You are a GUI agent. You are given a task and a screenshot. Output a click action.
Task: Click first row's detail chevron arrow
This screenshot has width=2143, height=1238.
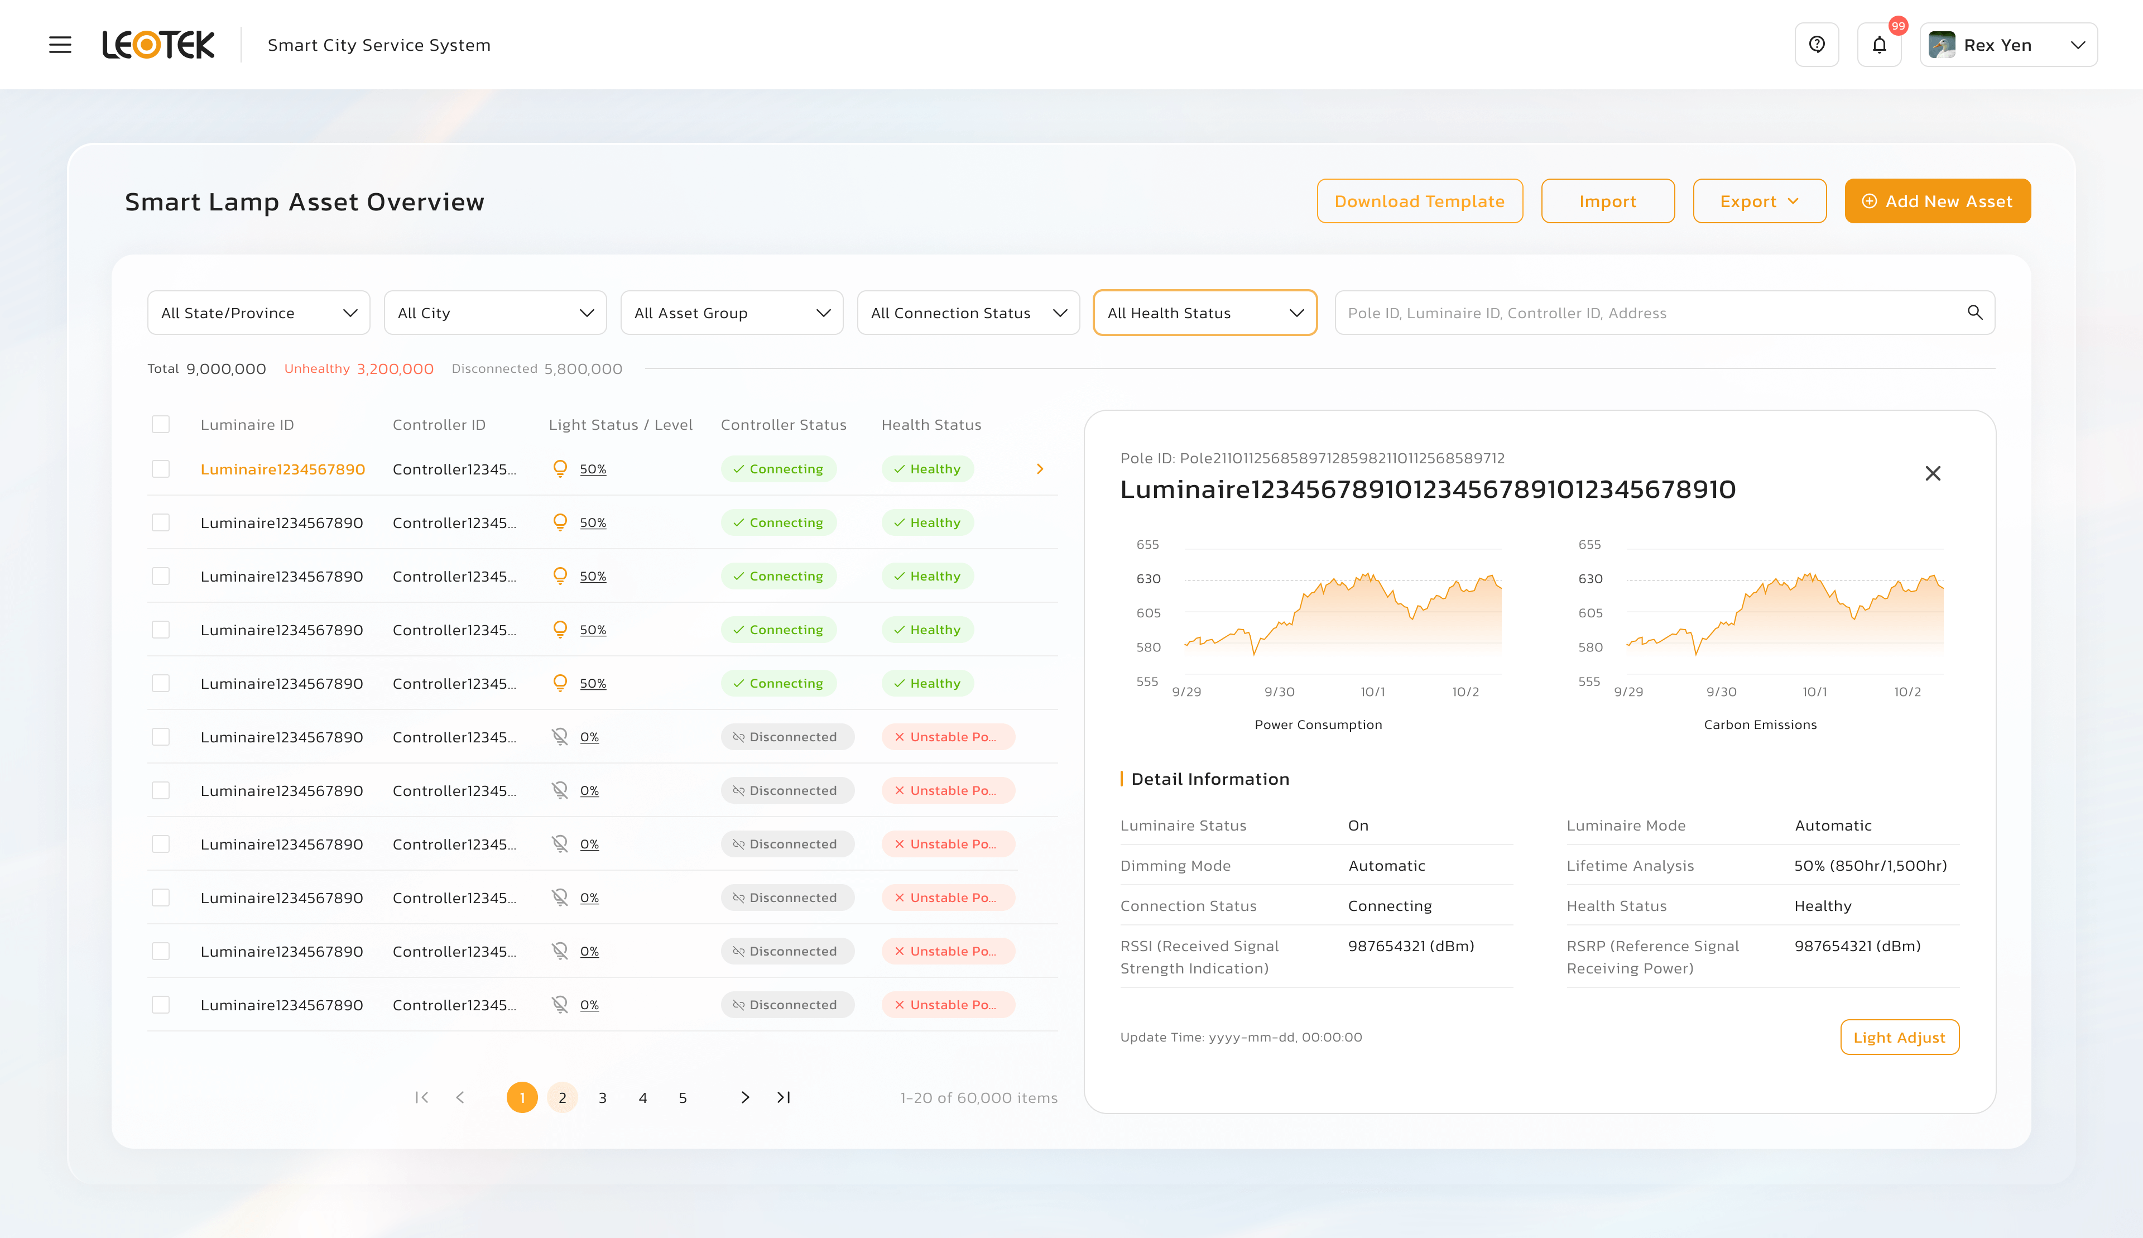[x=1040, y=469]
